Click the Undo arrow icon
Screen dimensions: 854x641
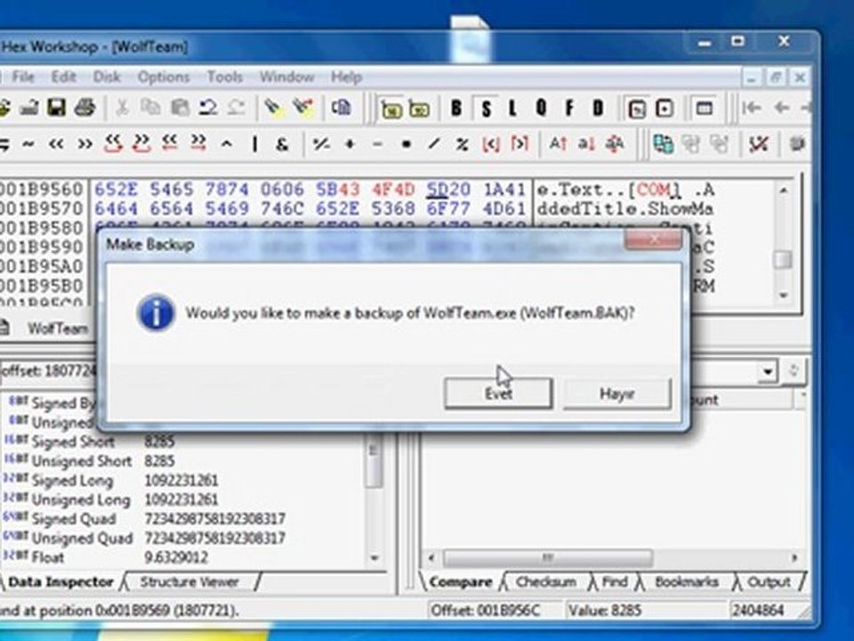207,108
